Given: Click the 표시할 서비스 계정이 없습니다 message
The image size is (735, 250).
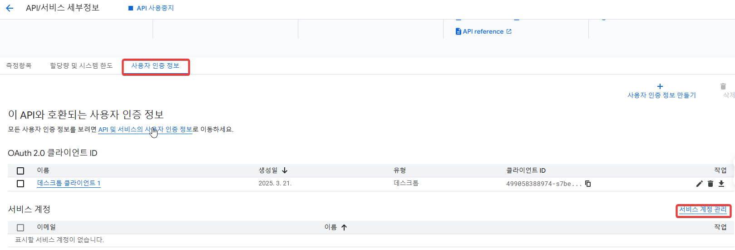Looking at the screenshot, I should click(x=59, y=240).
